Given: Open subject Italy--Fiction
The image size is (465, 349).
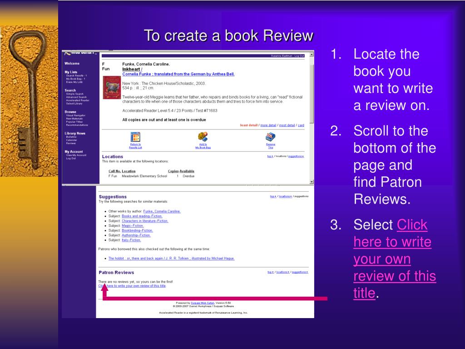Looking at the screenshot, I should point(131,240).
